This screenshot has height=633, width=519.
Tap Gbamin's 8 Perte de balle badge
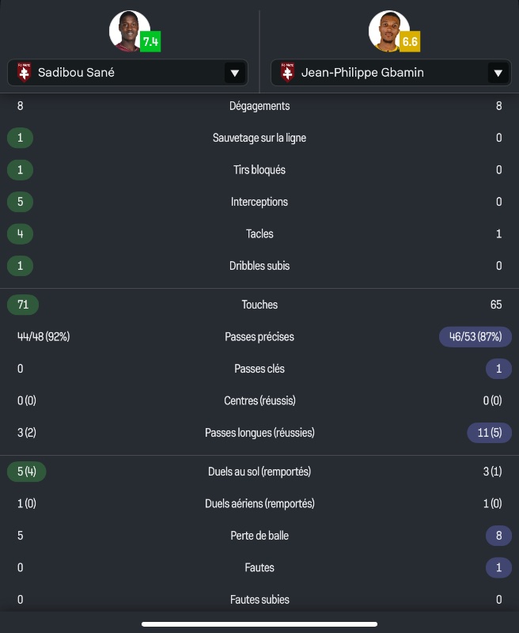[x=498, y=536]
